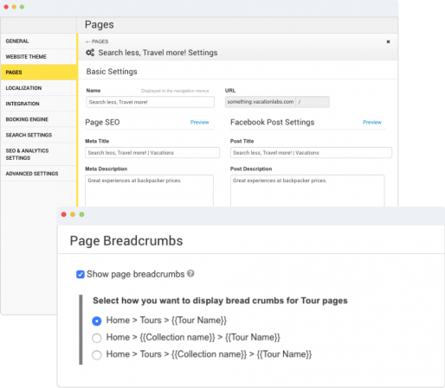Click into Post Description textarea
The image size is (445, 388).
[307, 191]
